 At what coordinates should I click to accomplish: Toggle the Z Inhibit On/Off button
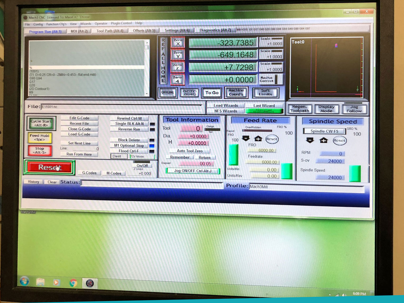tap(142, 166)
